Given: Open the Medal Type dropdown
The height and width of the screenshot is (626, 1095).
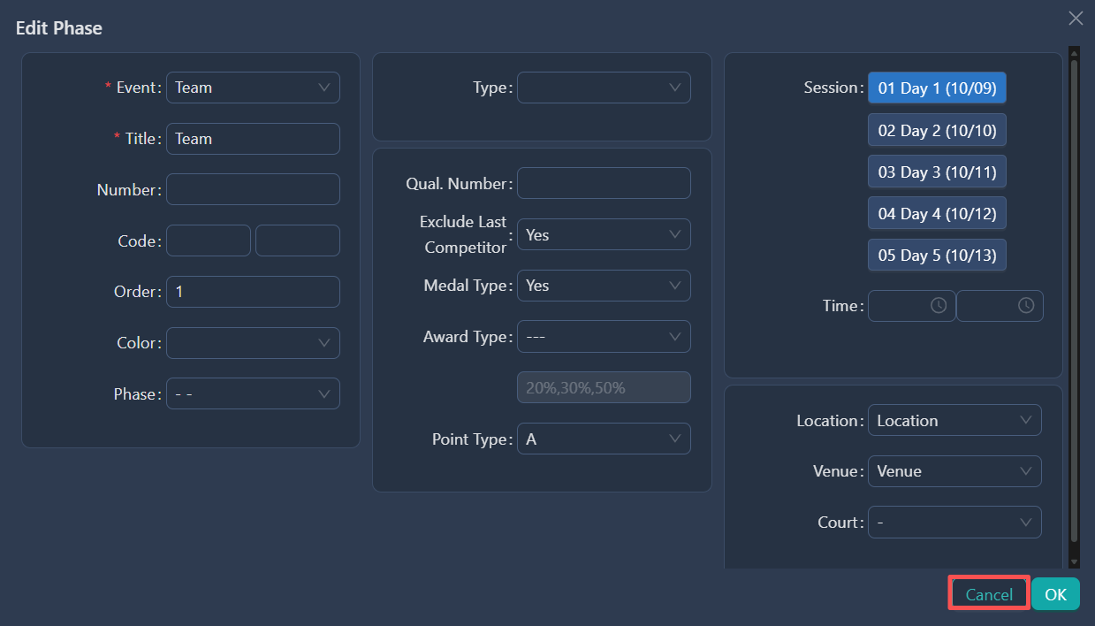Looking at the screenshot, I should click(x=604, y=286).
